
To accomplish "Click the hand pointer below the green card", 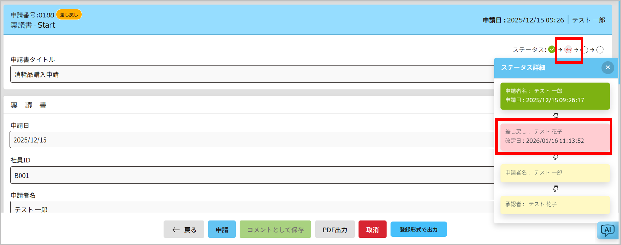I will [x=555, y=116].
